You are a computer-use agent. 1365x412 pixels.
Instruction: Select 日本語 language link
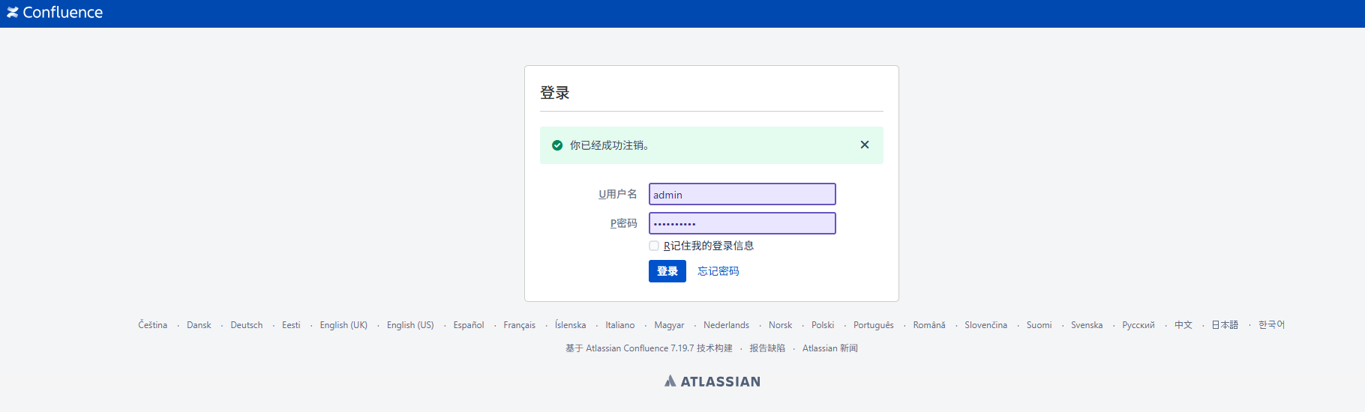pyautogui.click(x=1225, y=325)
